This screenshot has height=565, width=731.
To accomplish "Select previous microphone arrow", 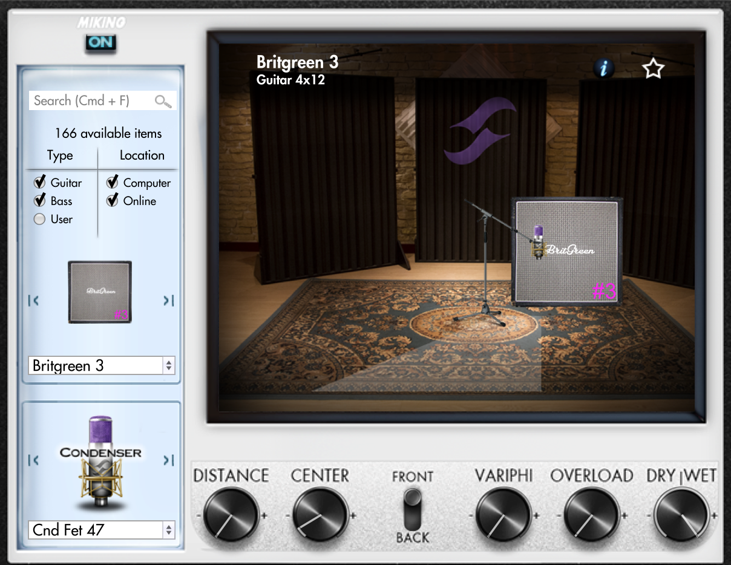I will (x=34, y=461).
